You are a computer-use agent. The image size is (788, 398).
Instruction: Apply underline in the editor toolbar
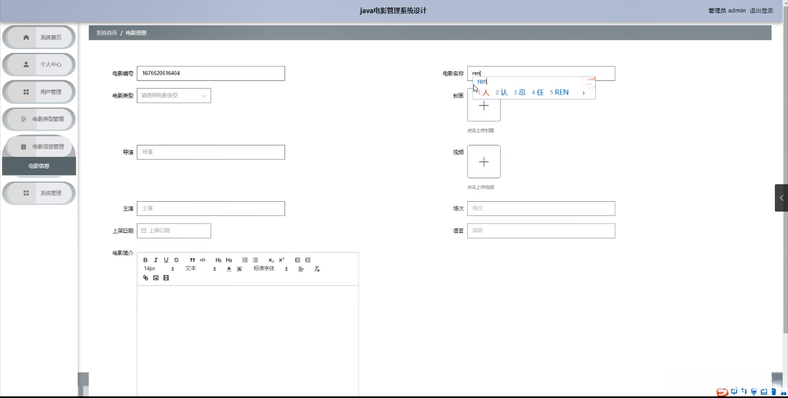(x=166, y=260)
